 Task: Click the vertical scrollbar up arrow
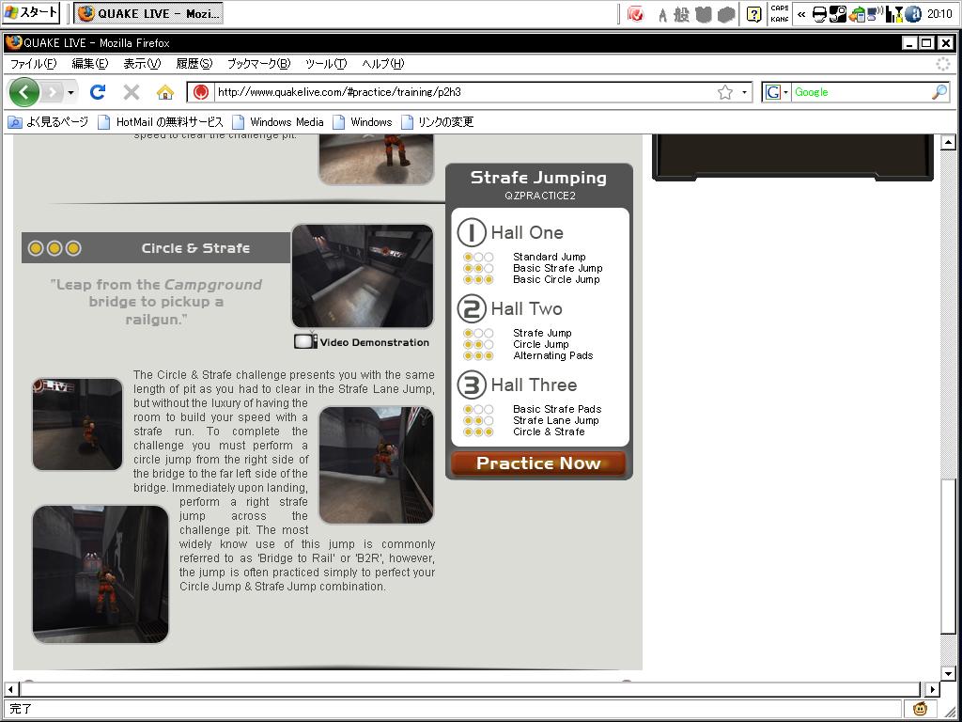click(x=948, y=143)
